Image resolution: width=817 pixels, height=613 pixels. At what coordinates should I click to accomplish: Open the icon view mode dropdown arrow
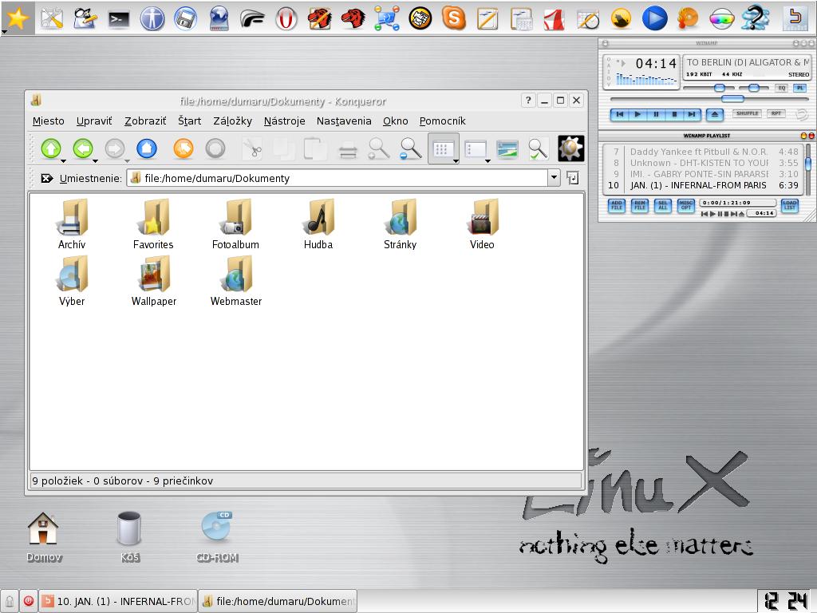coord(456,160)
